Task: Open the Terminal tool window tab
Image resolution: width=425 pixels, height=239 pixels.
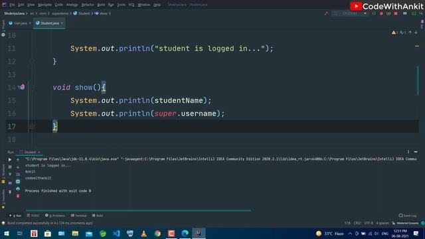Action: tap(79, 216)
